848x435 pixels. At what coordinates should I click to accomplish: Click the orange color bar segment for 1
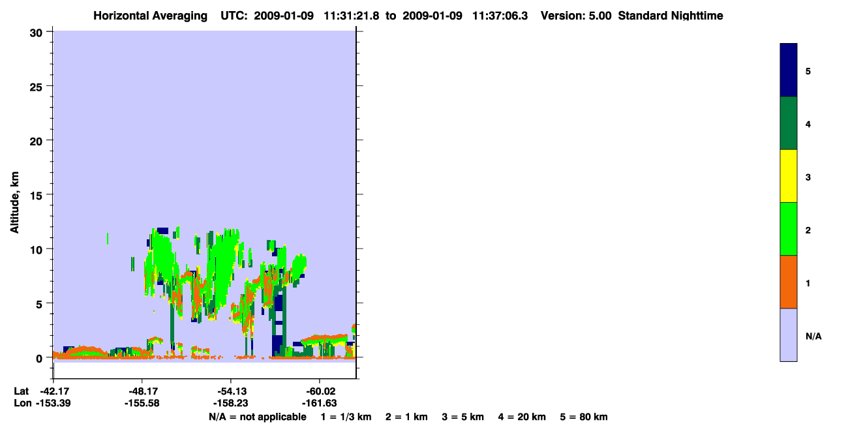click(788, 282)
